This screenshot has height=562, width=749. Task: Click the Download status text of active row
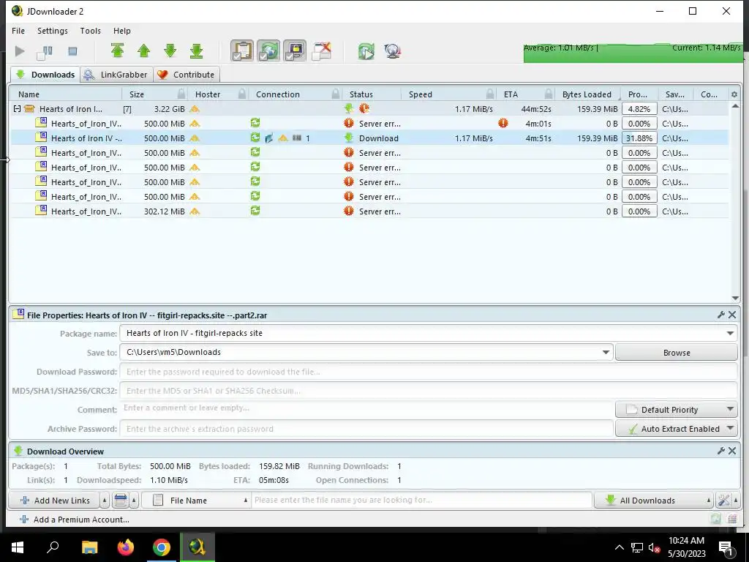tap(378, 138)
